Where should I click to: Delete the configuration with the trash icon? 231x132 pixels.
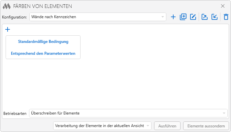(226, 17)
